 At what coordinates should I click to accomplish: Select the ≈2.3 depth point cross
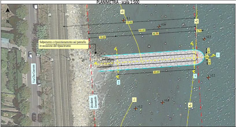[x=204, y=39]
